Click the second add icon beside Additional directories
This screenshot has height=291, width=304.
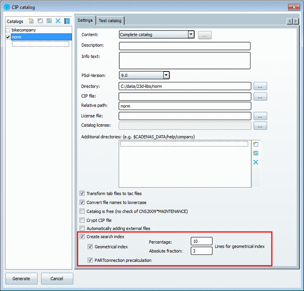coord(256,153)
